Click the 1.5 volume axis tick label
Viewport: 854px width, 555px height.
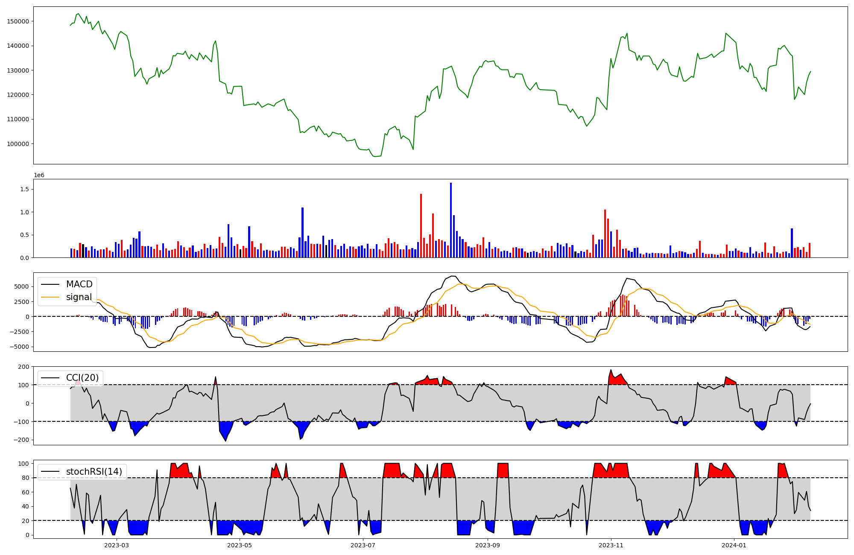tap(25, 189)
